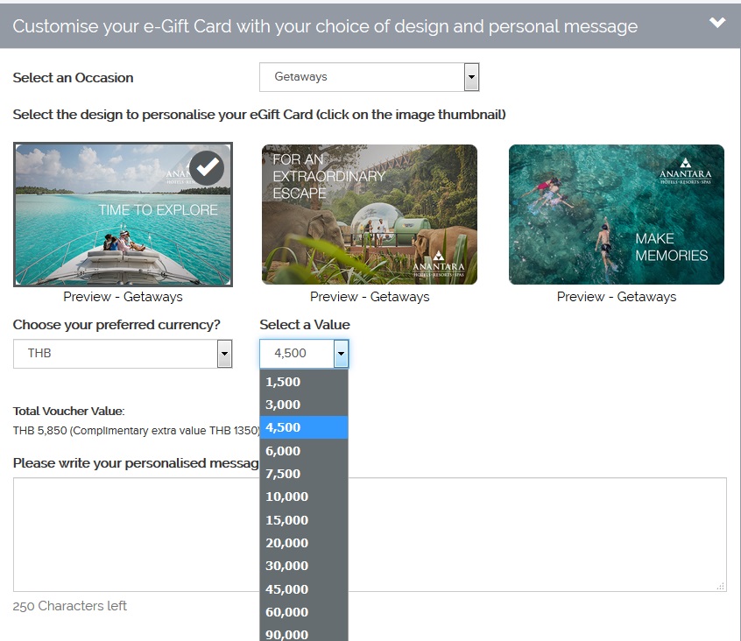This screenshot has height=641, width=741.
Task: Select 45,000 in the dropdown list
Action: (303, 588)
